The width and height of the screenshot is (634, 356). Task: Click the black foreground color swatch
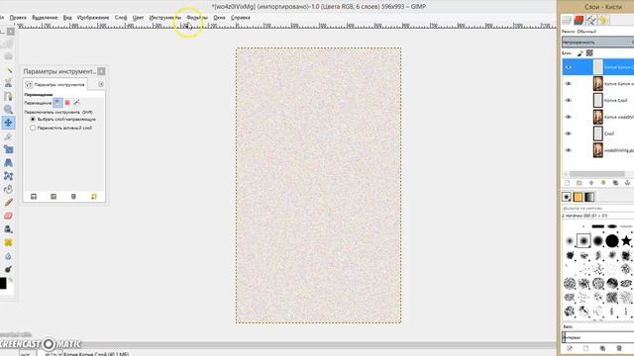point(3,283)
